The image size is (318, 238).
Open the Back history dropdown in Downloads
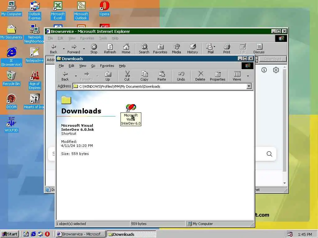[x=76, y=76]
